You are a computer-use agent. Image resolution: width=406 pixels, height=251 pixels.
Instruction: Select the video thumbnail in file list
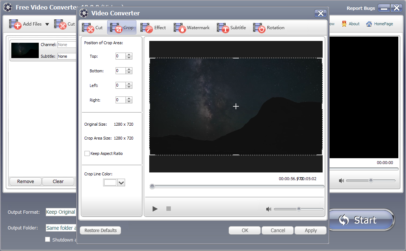coord(25,50)
